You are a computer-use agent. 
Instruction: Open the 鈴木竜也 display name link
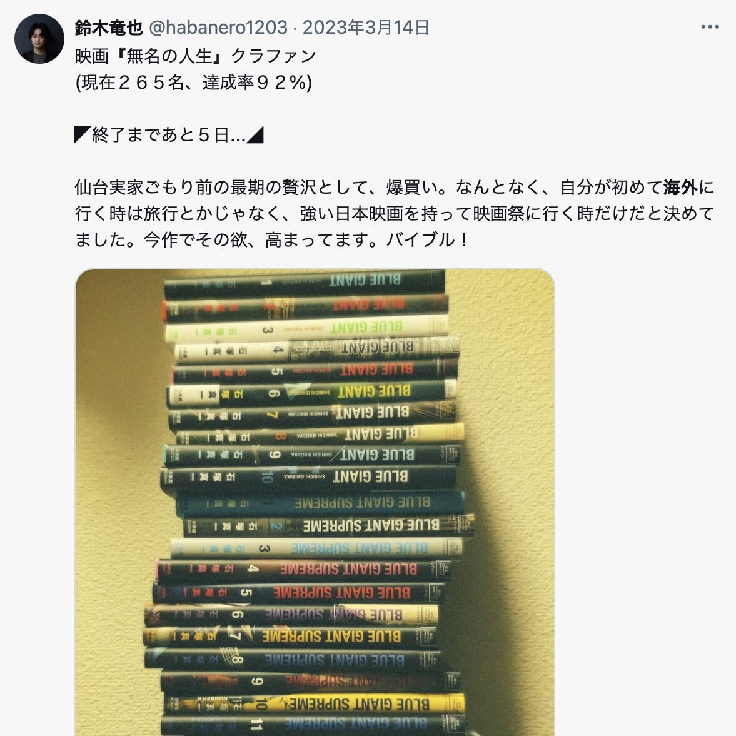pyautogui.click(x=108, y=28)
